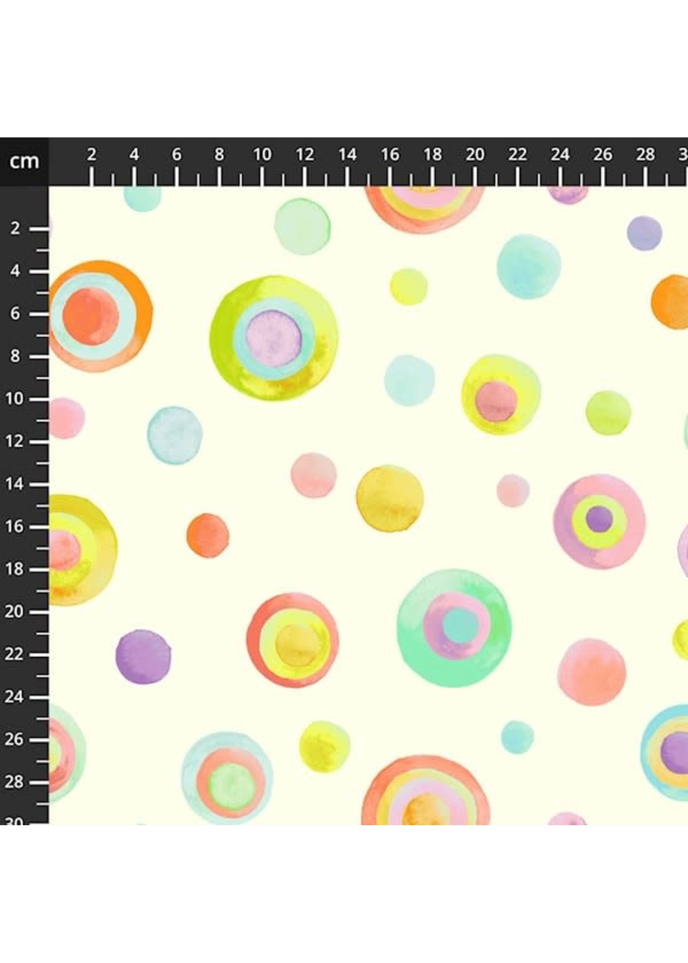This screenshot has height=963, width=688.
Task: Click the 16 label on top ruler
Action: [390, 154]
